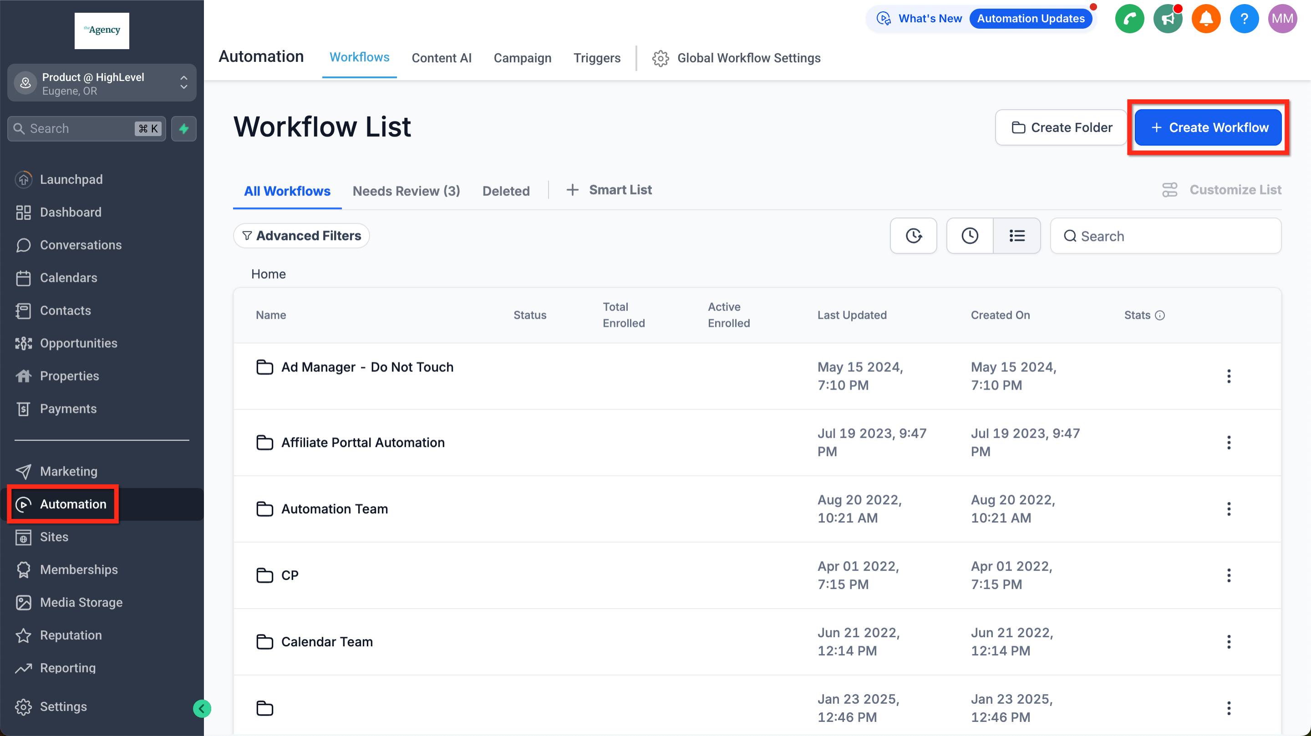The width and height of the screenshot is (1311, 736).
Task: Switch to list view toggle
Action: (1016, 236)
